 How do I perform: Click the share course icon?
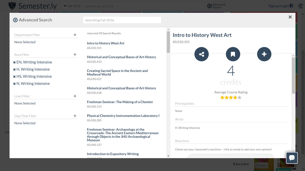[201, 54]
